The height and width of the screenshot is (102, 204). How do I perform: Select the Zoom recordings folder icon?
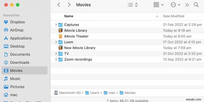[60, 59]
